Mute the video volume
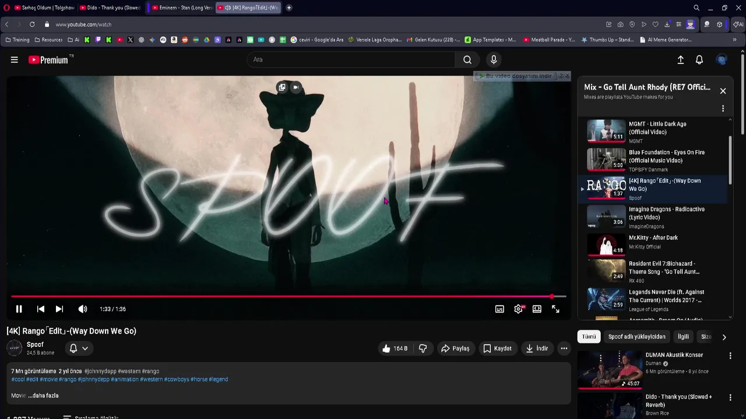This screenshot has width=746, height=419. click(x=83, y=309)
